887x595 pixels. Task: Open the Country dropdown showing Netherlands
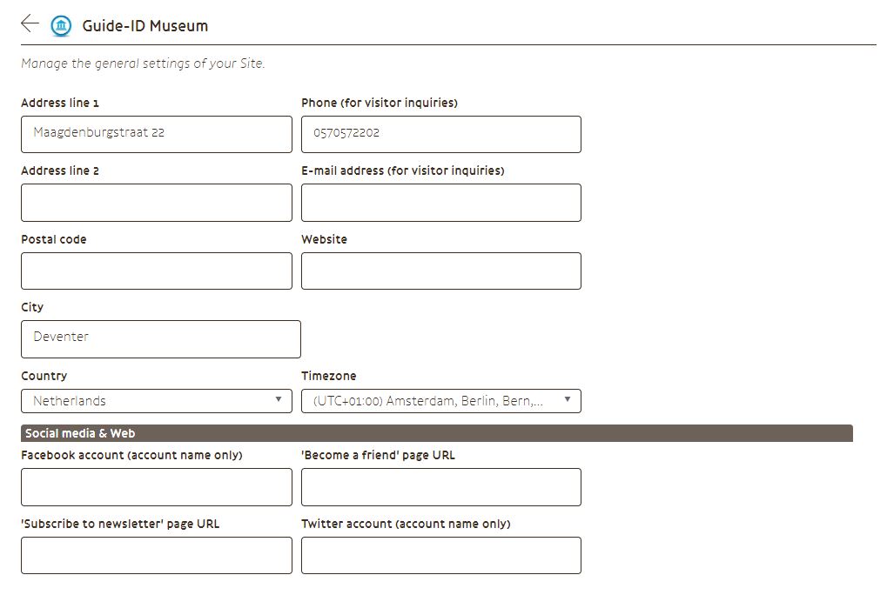click(157, 401)
